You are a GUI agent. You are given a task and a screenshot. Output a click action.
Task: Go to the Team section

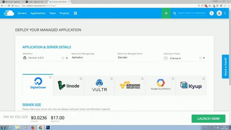tap(53, 13)
